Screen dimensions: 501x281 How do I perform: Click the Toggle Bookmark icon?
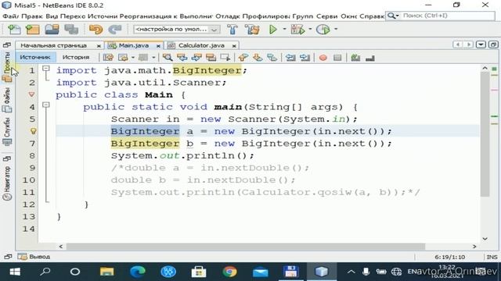272,57
